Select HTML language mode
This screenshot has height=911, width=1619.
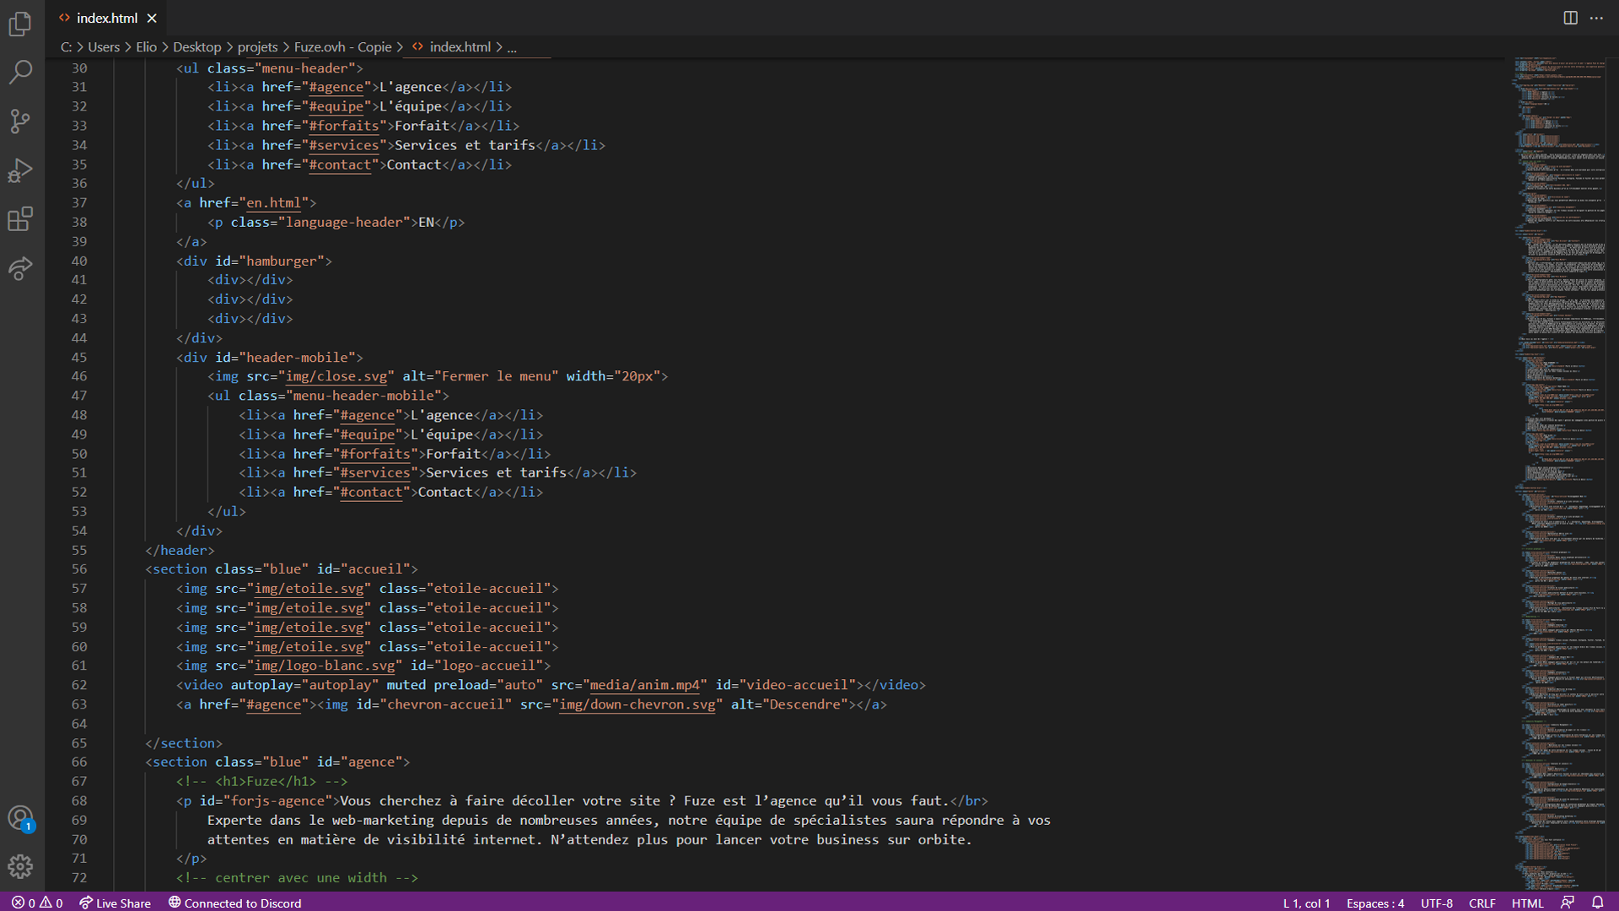click(1527, 903)
